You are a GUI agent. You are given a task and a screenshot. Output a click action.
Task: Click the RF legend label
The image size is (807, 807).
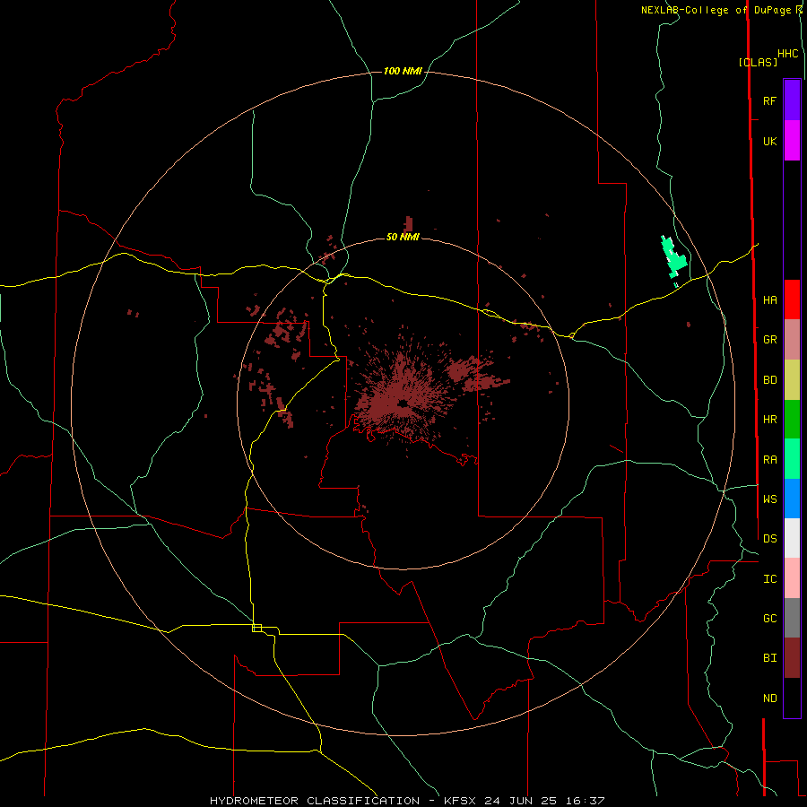(x=769, y=100)
